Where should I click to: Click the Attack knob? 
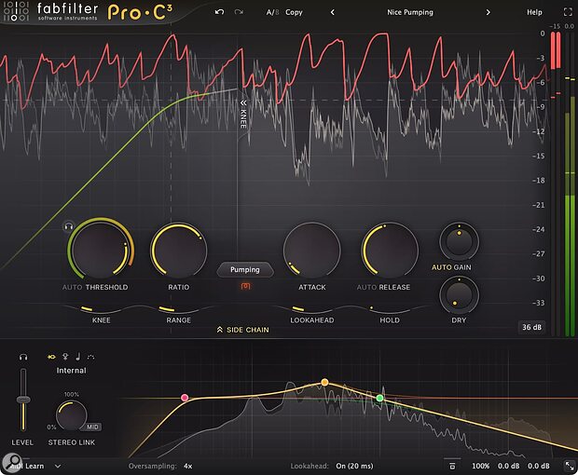point(312,250)
